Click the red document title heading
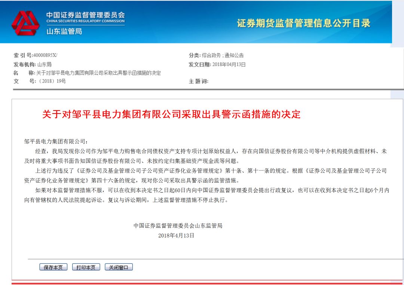The image size is (404, 285). click(x=171, y=114)
